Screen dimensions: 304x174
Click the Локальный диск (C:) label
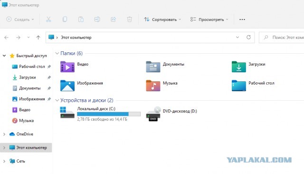(96, 109)
